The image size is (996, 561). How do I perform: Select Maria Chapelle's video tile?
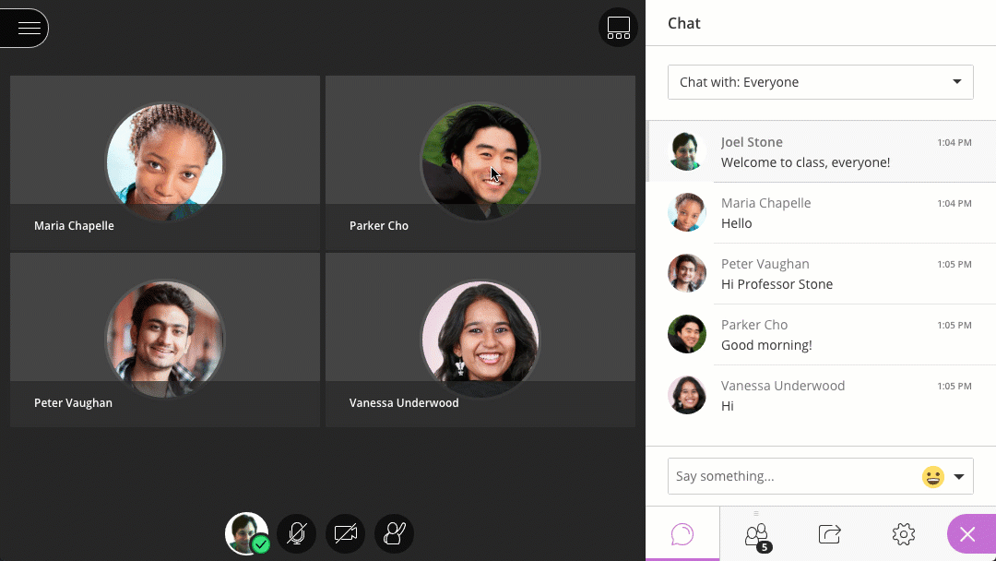(x=165, y=162)
